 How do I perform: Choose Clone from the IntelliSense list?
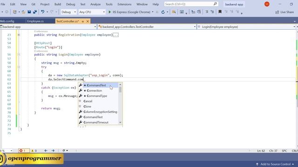tap(98, 106)
